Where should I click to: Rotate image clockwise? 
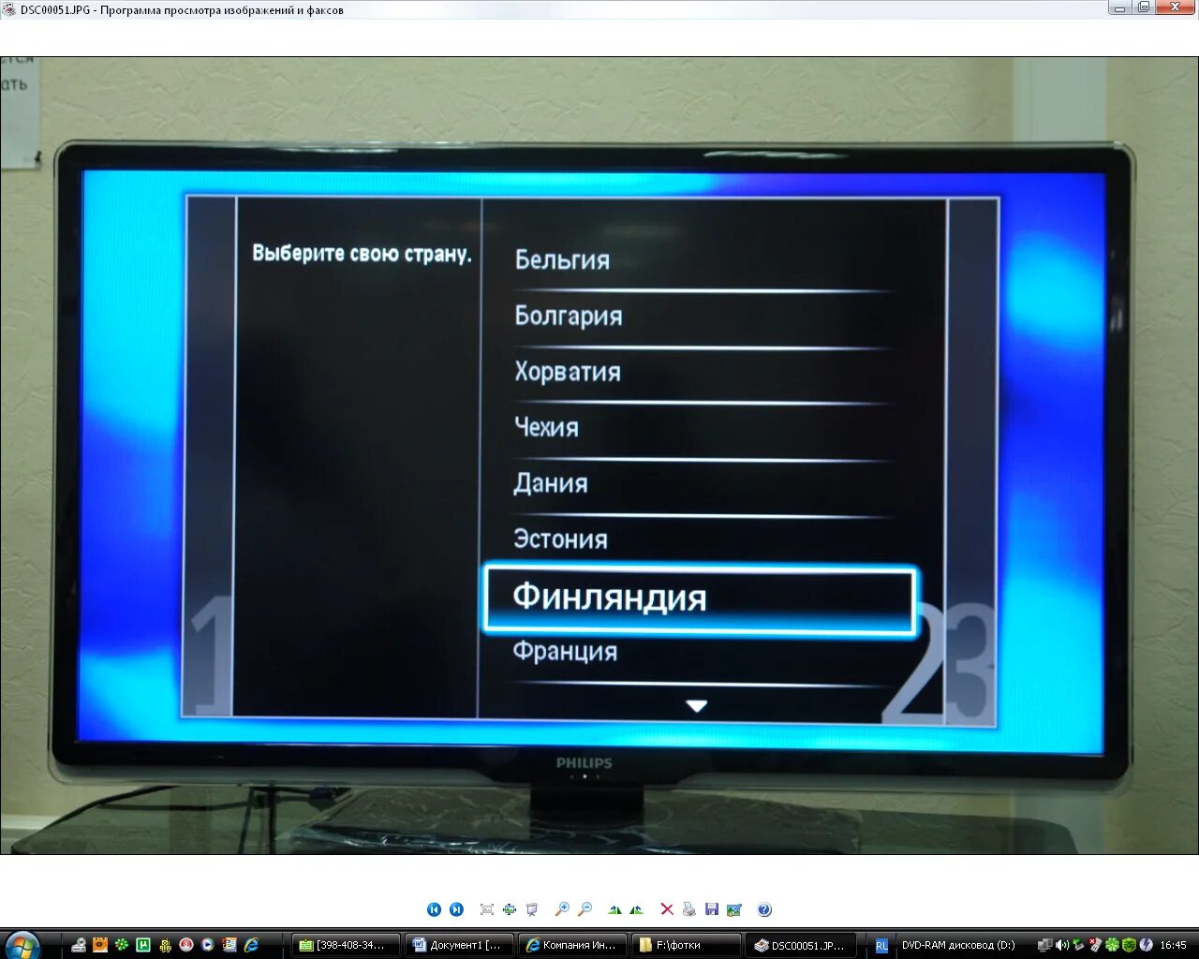tap(614, 909)
